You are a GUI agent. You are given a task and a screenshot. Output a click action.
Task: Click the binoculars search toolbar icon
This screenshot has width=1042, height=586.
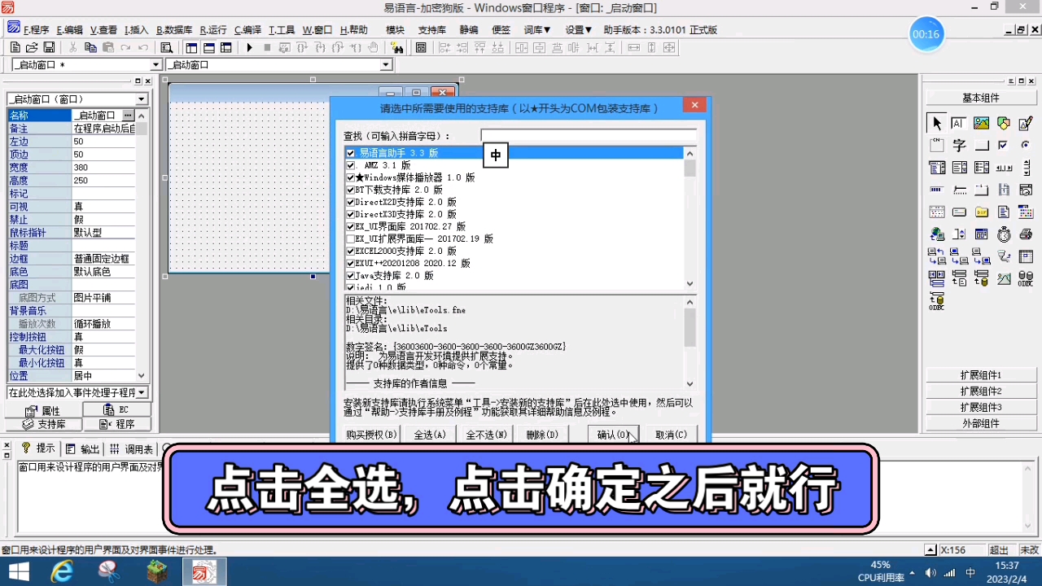(397, 48)
